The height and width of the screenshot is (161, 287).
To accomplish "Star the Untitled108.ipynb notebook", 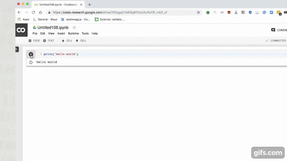I will point(74,28).
